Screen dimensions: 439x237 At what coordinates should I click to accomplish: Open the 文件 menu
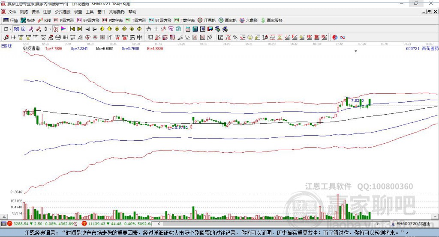click(x=12, y=12)
